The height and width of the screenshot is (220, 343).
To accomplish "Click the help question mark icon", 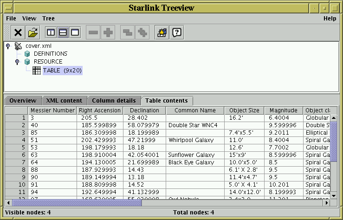I will coord(177,32).
